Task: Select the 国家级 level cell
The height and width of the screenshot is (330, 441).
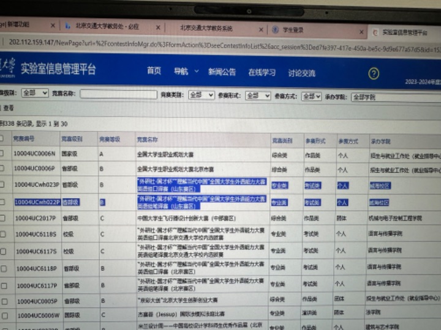Action: tap(69, 154)
